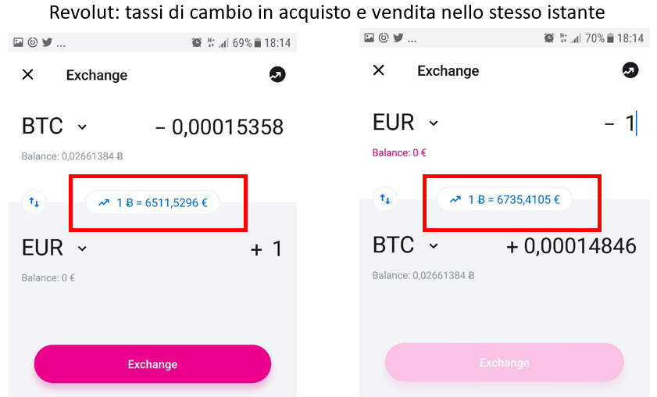
Task: Swap currencies with the arrows icon on left screen
Action: [34, 202]
